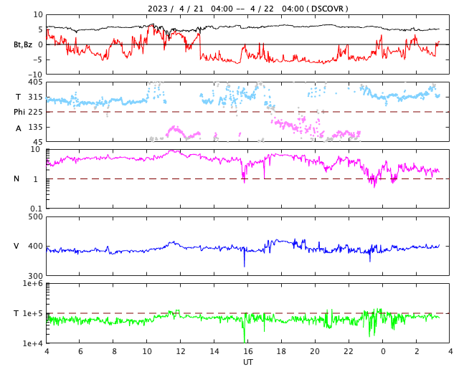This screenshot has width=459, height=367.
Task: Click the '8' hour label on x-axis
Action: (114, 351)
